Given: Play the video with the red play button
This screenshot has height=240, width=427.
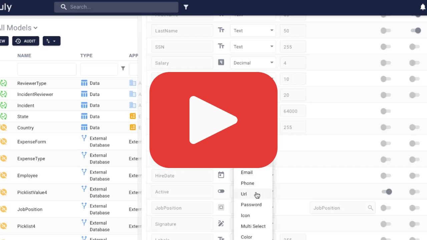Looking at the screenshot, I should [213, 120].
